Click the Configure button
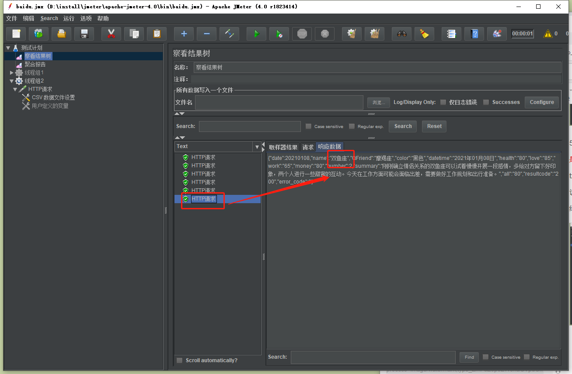 tap(542, 102)
